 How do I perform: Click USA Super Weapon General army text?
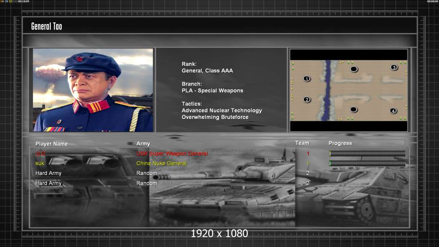172,154
